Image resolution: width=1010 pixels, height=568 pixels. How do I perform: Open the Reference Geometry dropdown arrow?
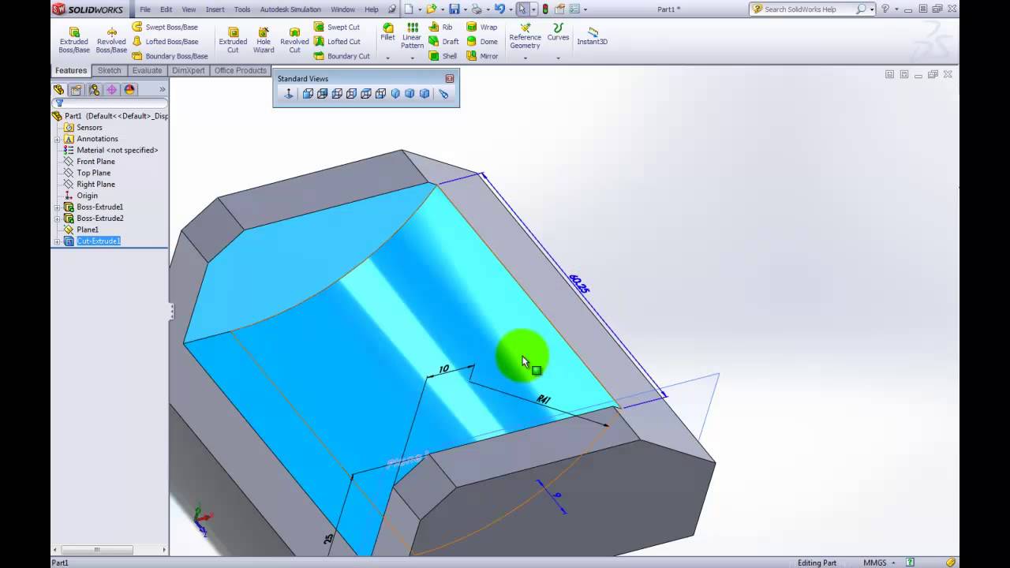(x=525, y=58)
